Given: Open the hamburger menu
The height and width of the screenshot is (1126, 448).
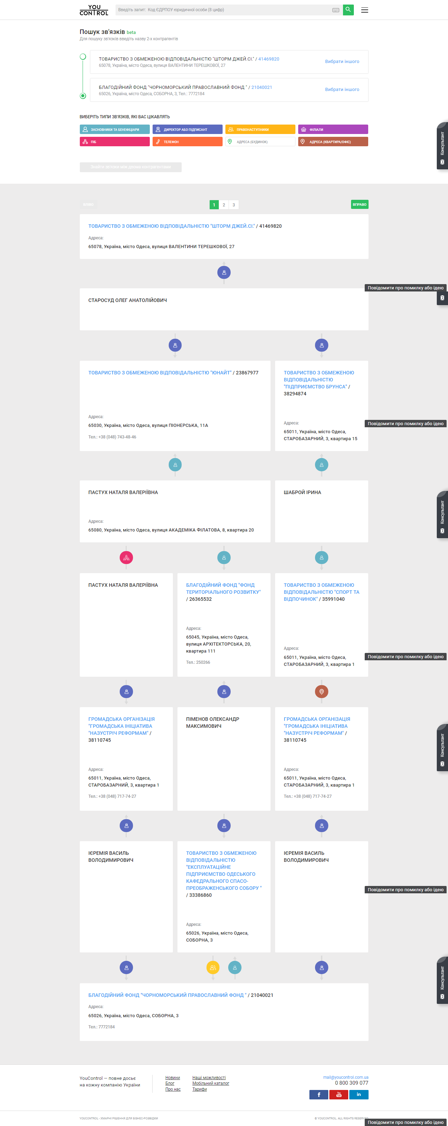Looking at the screenshot, I should point(364,10).
